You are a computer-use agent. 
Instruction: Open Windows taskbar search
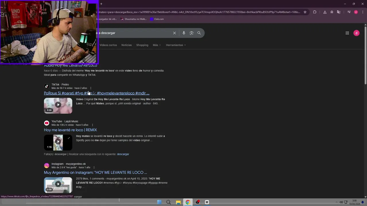click(169, 202)
